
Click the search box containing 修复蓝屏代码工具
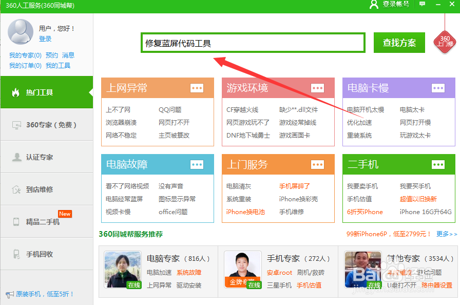pyautogui.click(x=253, y=43)
